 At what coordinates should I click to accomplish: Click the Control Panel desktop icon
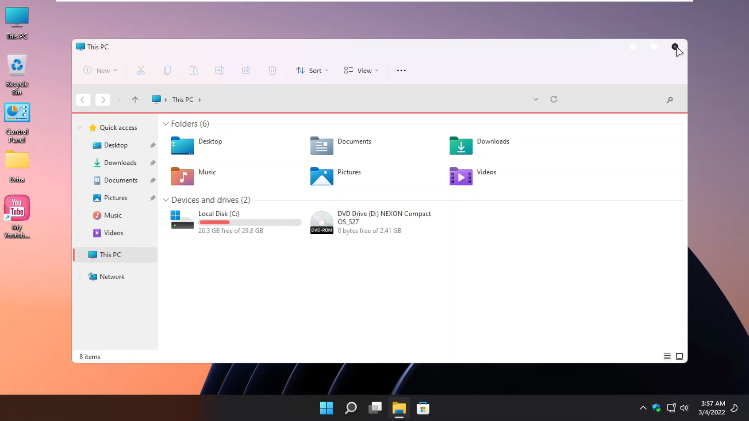coord(17,123)
